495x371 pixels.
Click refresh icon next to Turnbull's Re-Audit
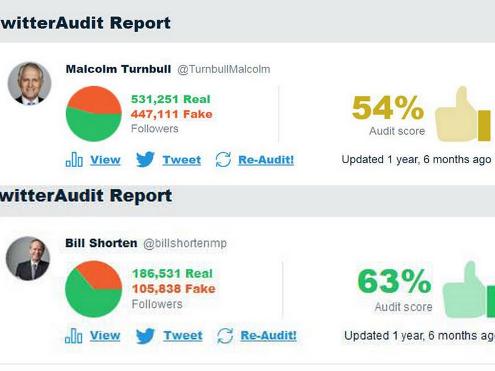click(223, 160)
